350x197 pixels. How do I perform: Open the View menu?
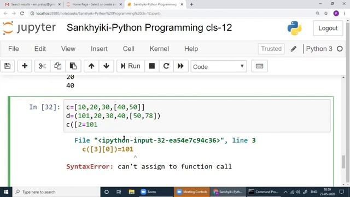coord(68,49)
